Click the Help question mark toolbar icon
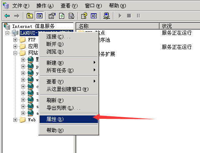The image size is (200, 153). pos(84,16)
